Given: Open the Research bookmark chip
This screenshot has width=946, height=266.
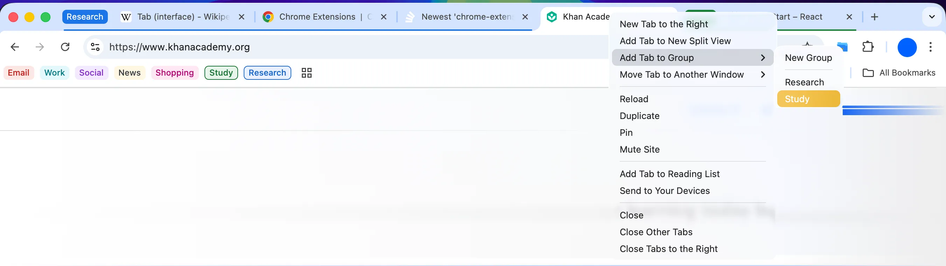Looking at the screenshot, I should point(267,73).
